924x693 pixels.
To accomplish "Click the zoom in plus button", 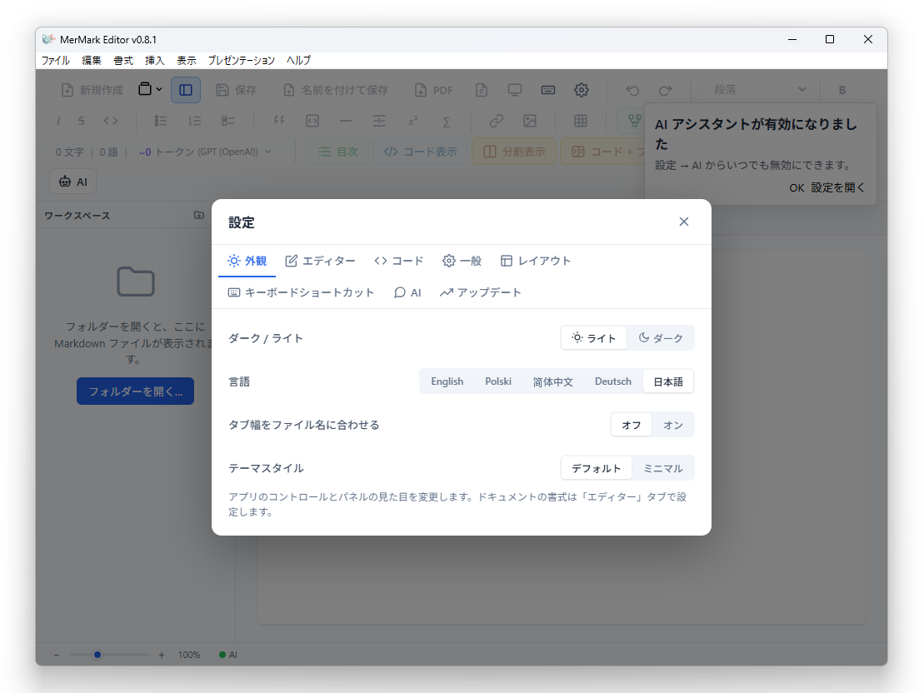I will coord(162,655).
